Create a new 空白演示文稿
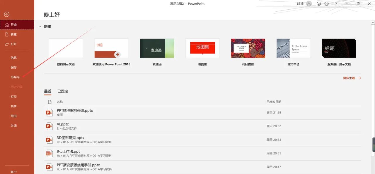This screenshot has width=375, height=174. (66, 48)
